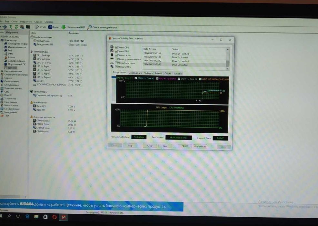Click the left tree horizontal scrollbar right arrow

coord(26,197)
